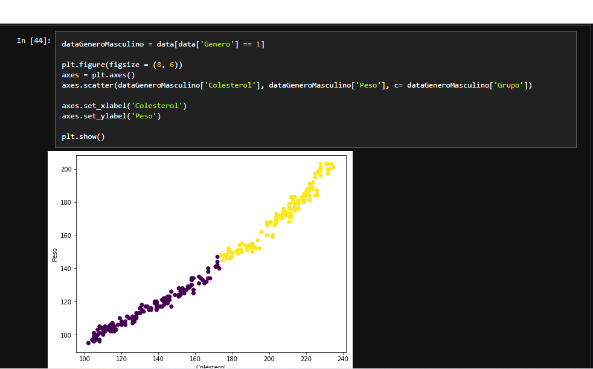Select the In [44] cell prompt

point(34,40)
